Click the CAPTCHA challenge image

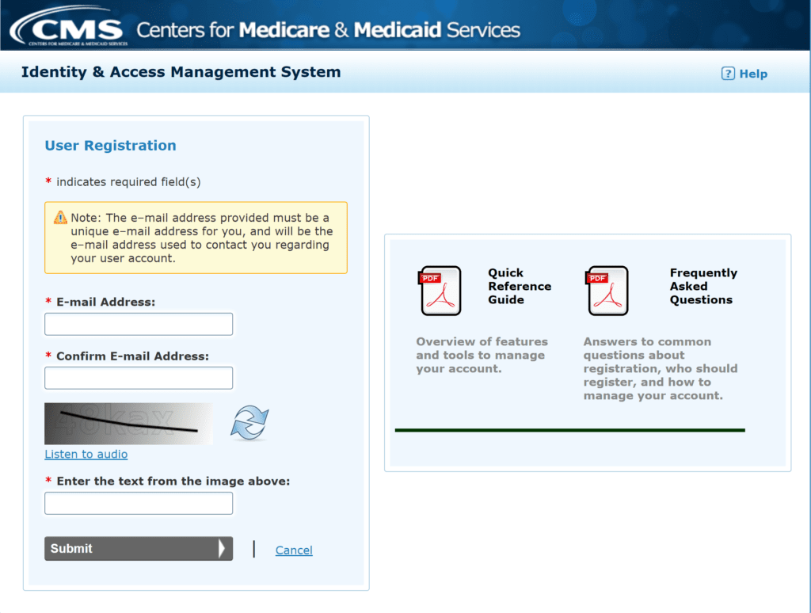pyautogui.click(x=128, y=424)
